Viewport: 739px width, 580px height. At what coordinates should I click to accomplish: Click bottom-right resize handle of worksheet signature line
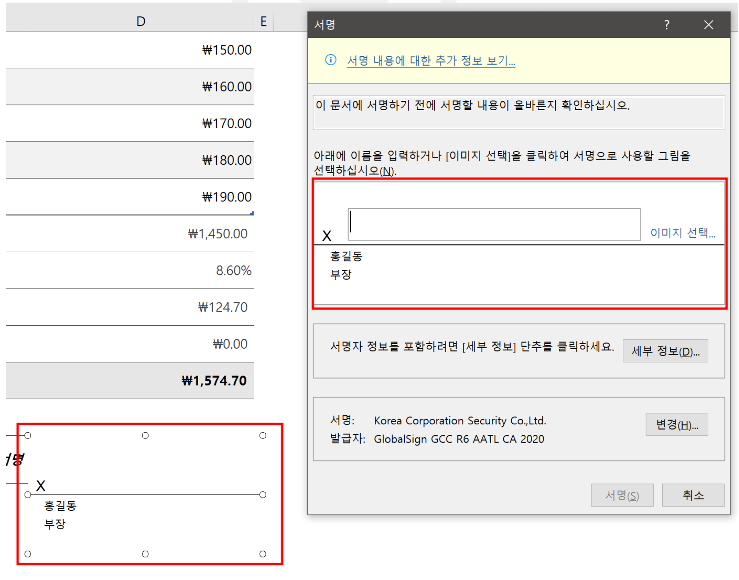(x=263, y=554)
